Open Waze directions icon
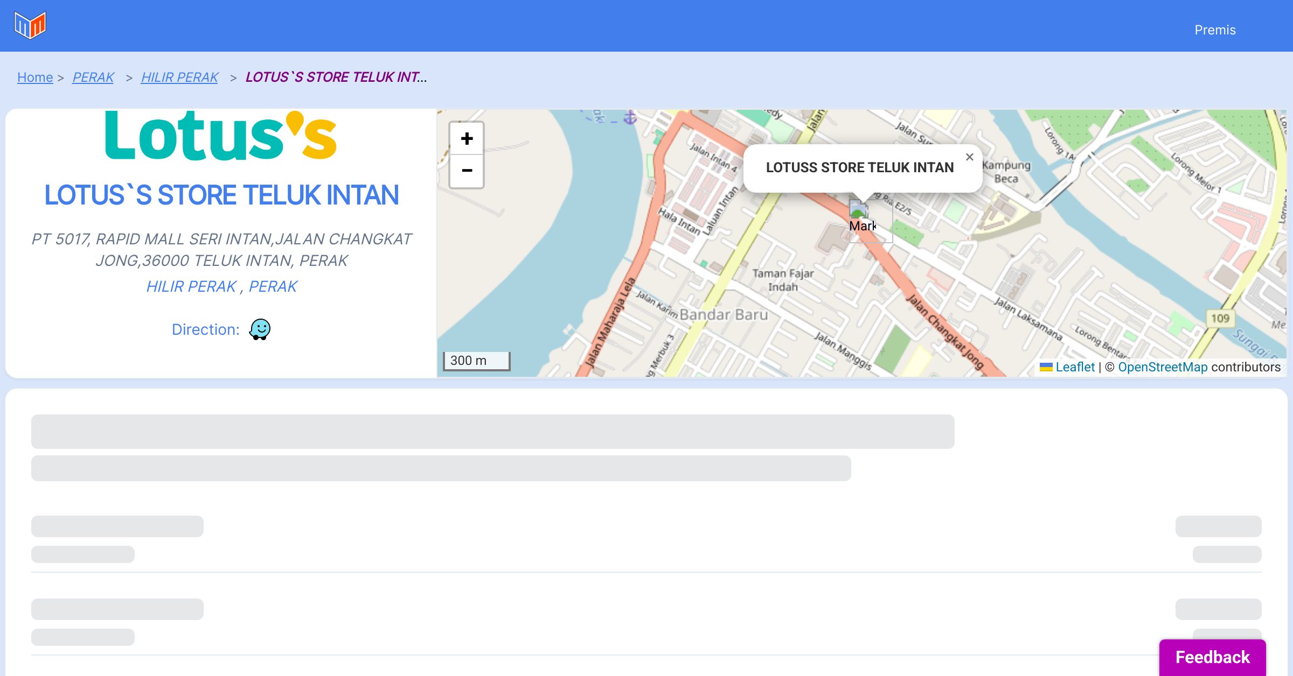Image resolution: width=1293 pixels, height=676 pixels. tap(260, 329)
